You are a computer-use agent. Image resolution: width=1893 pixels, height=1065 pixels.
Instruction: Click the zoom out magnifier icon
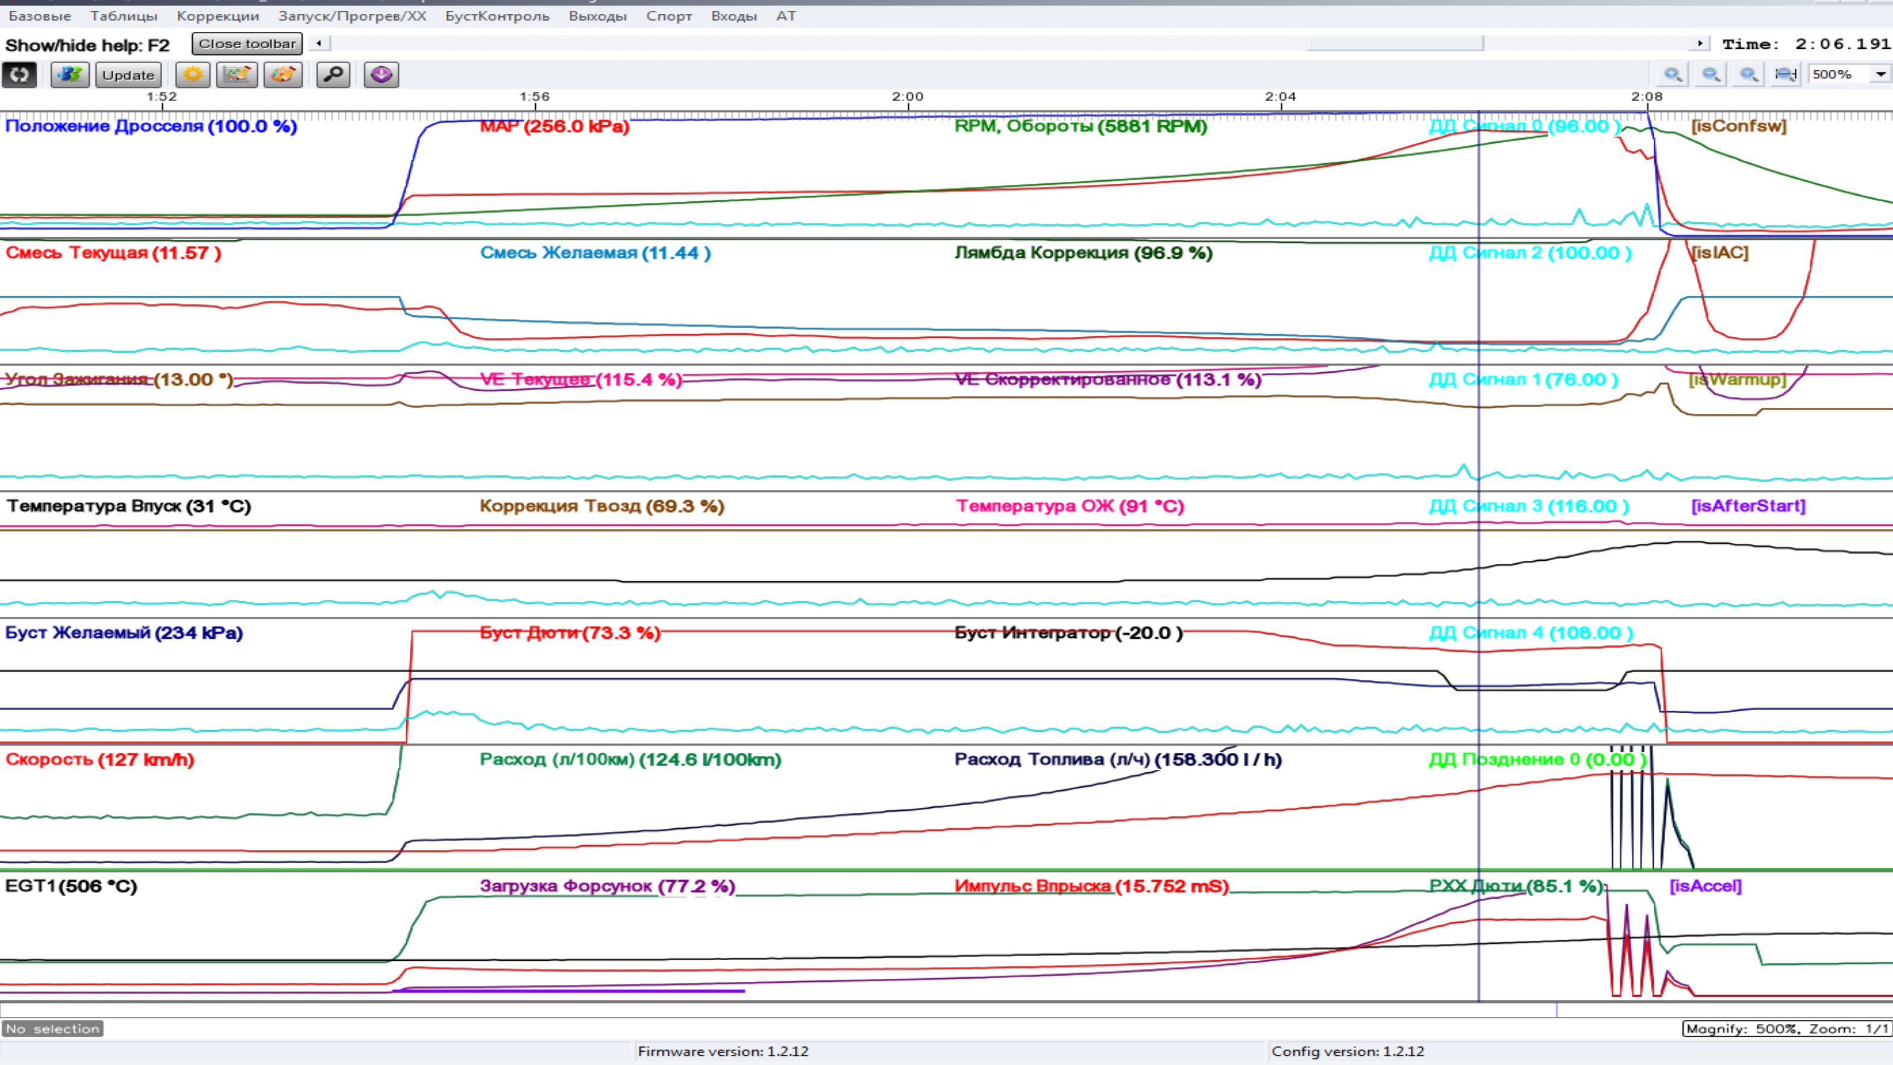(1711, 74)
